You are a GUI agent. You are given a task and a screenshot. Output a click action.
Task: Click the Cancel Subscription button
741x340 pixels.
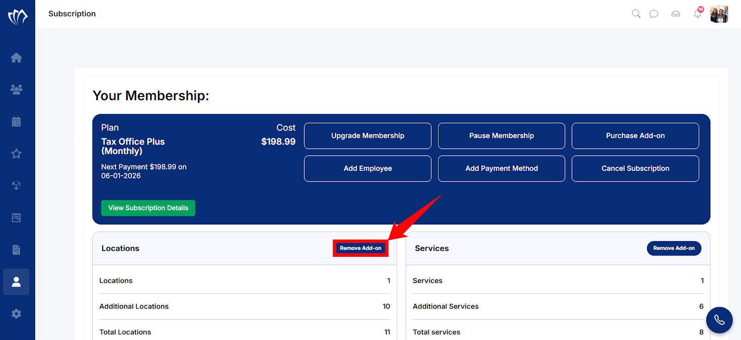click(x=635, y=169)
